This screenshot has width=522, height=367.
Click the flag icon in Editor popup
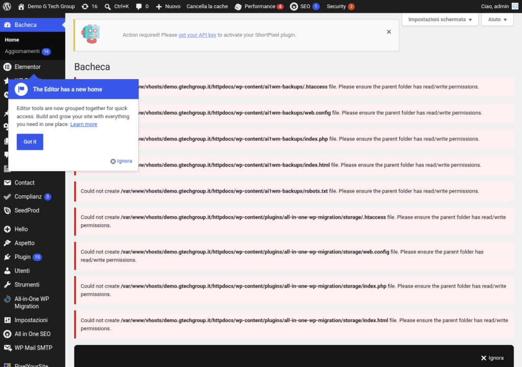(21, 89)
